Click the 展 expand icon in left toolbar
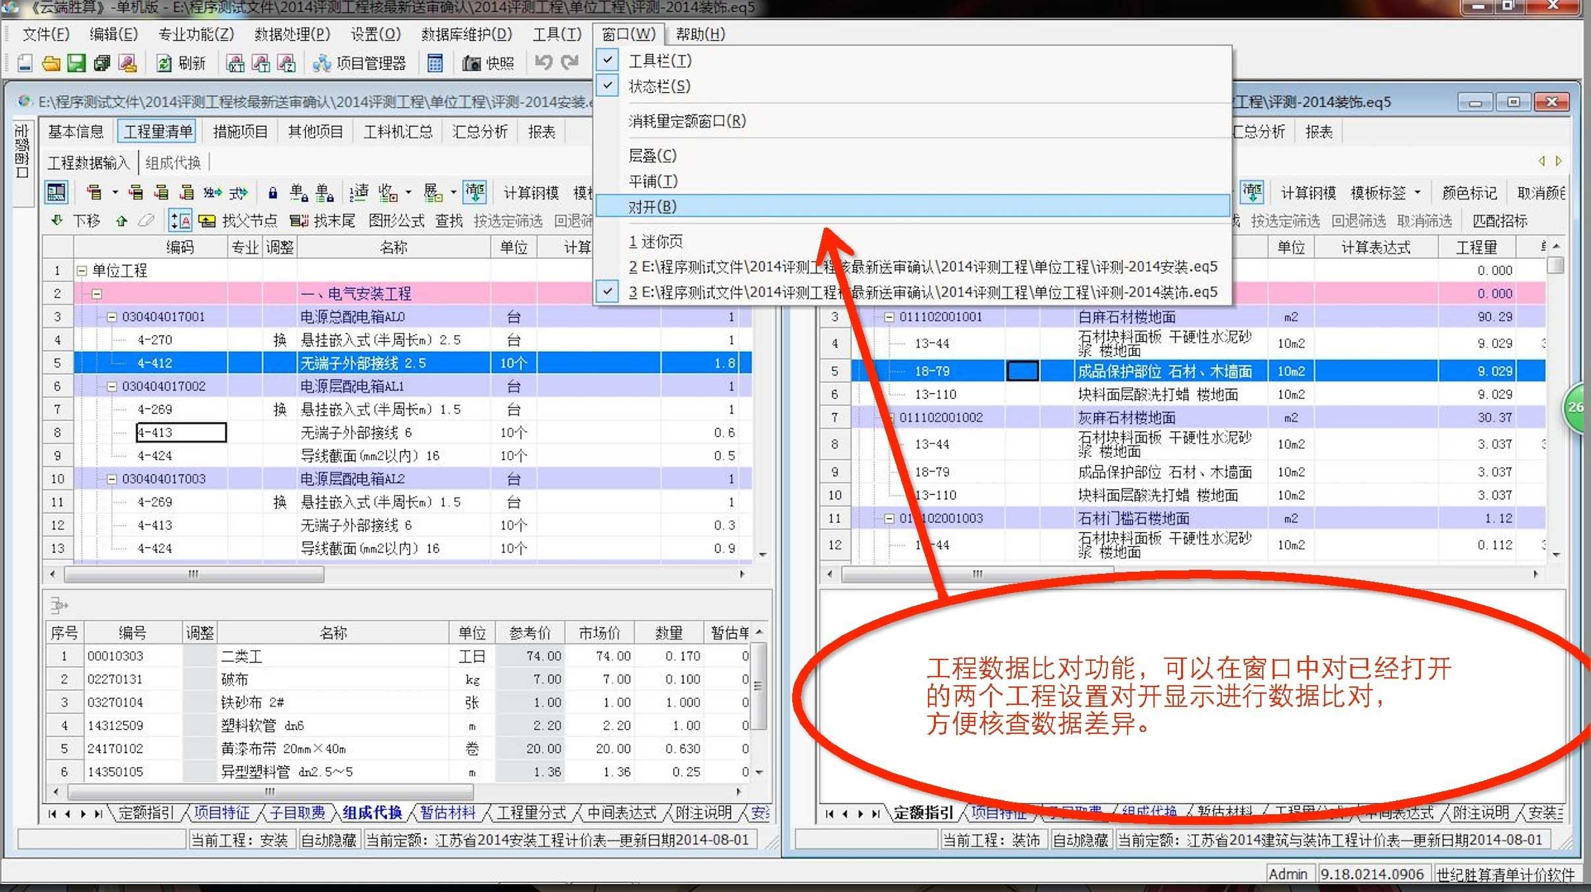The height and width of the screenshot is (892, 1591). [x=432, y=192]
